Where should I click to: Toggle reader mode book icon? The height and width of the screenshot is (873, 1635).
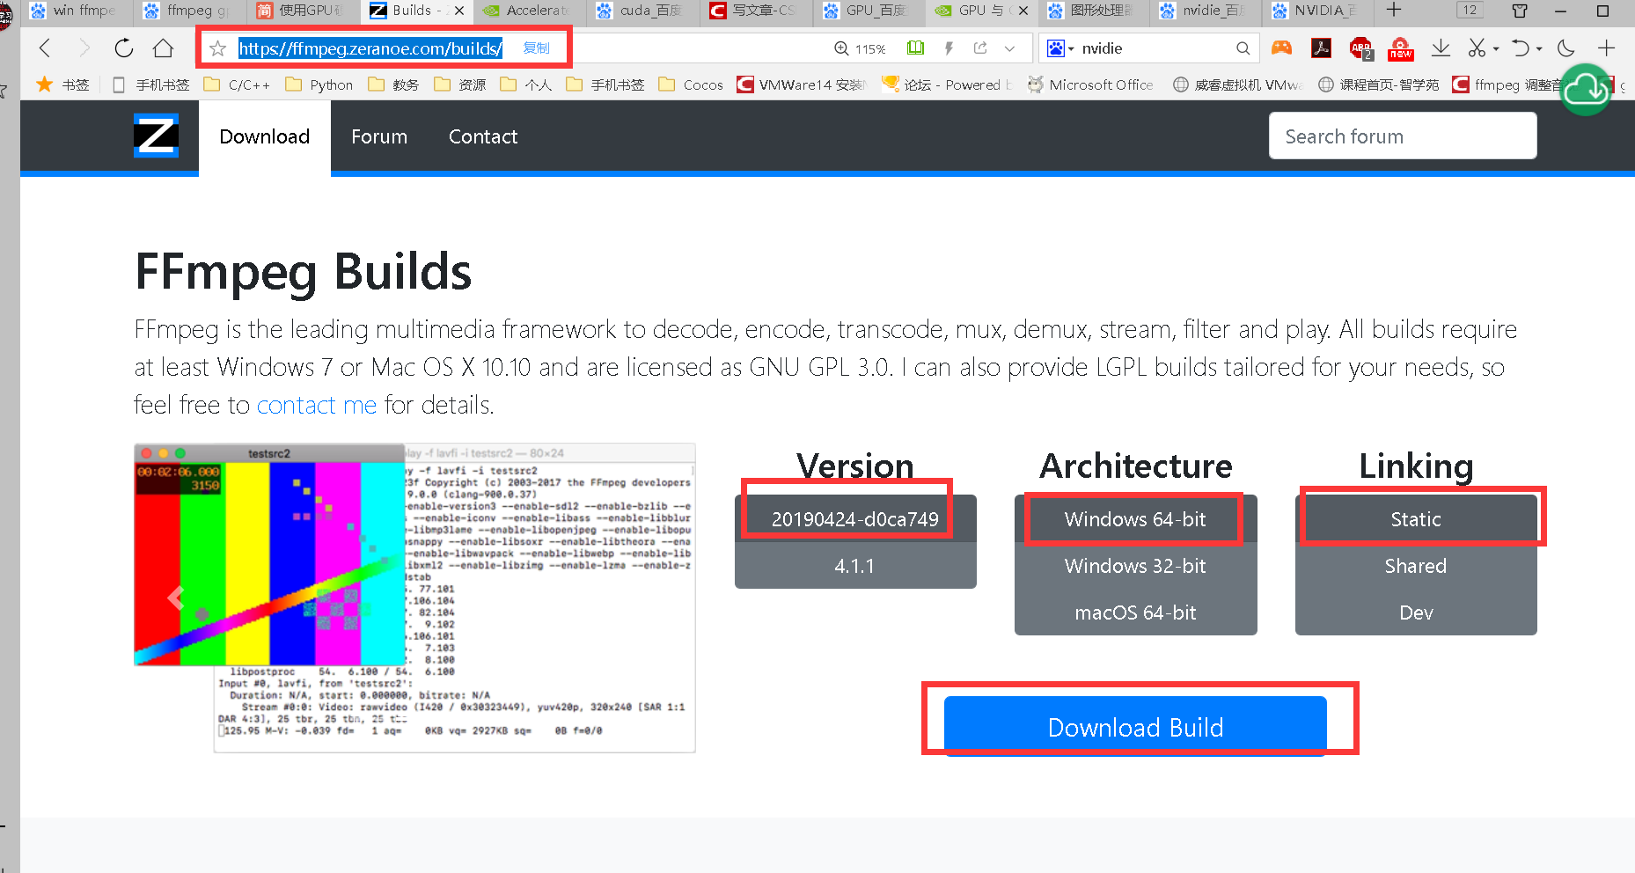click(915, 48)
